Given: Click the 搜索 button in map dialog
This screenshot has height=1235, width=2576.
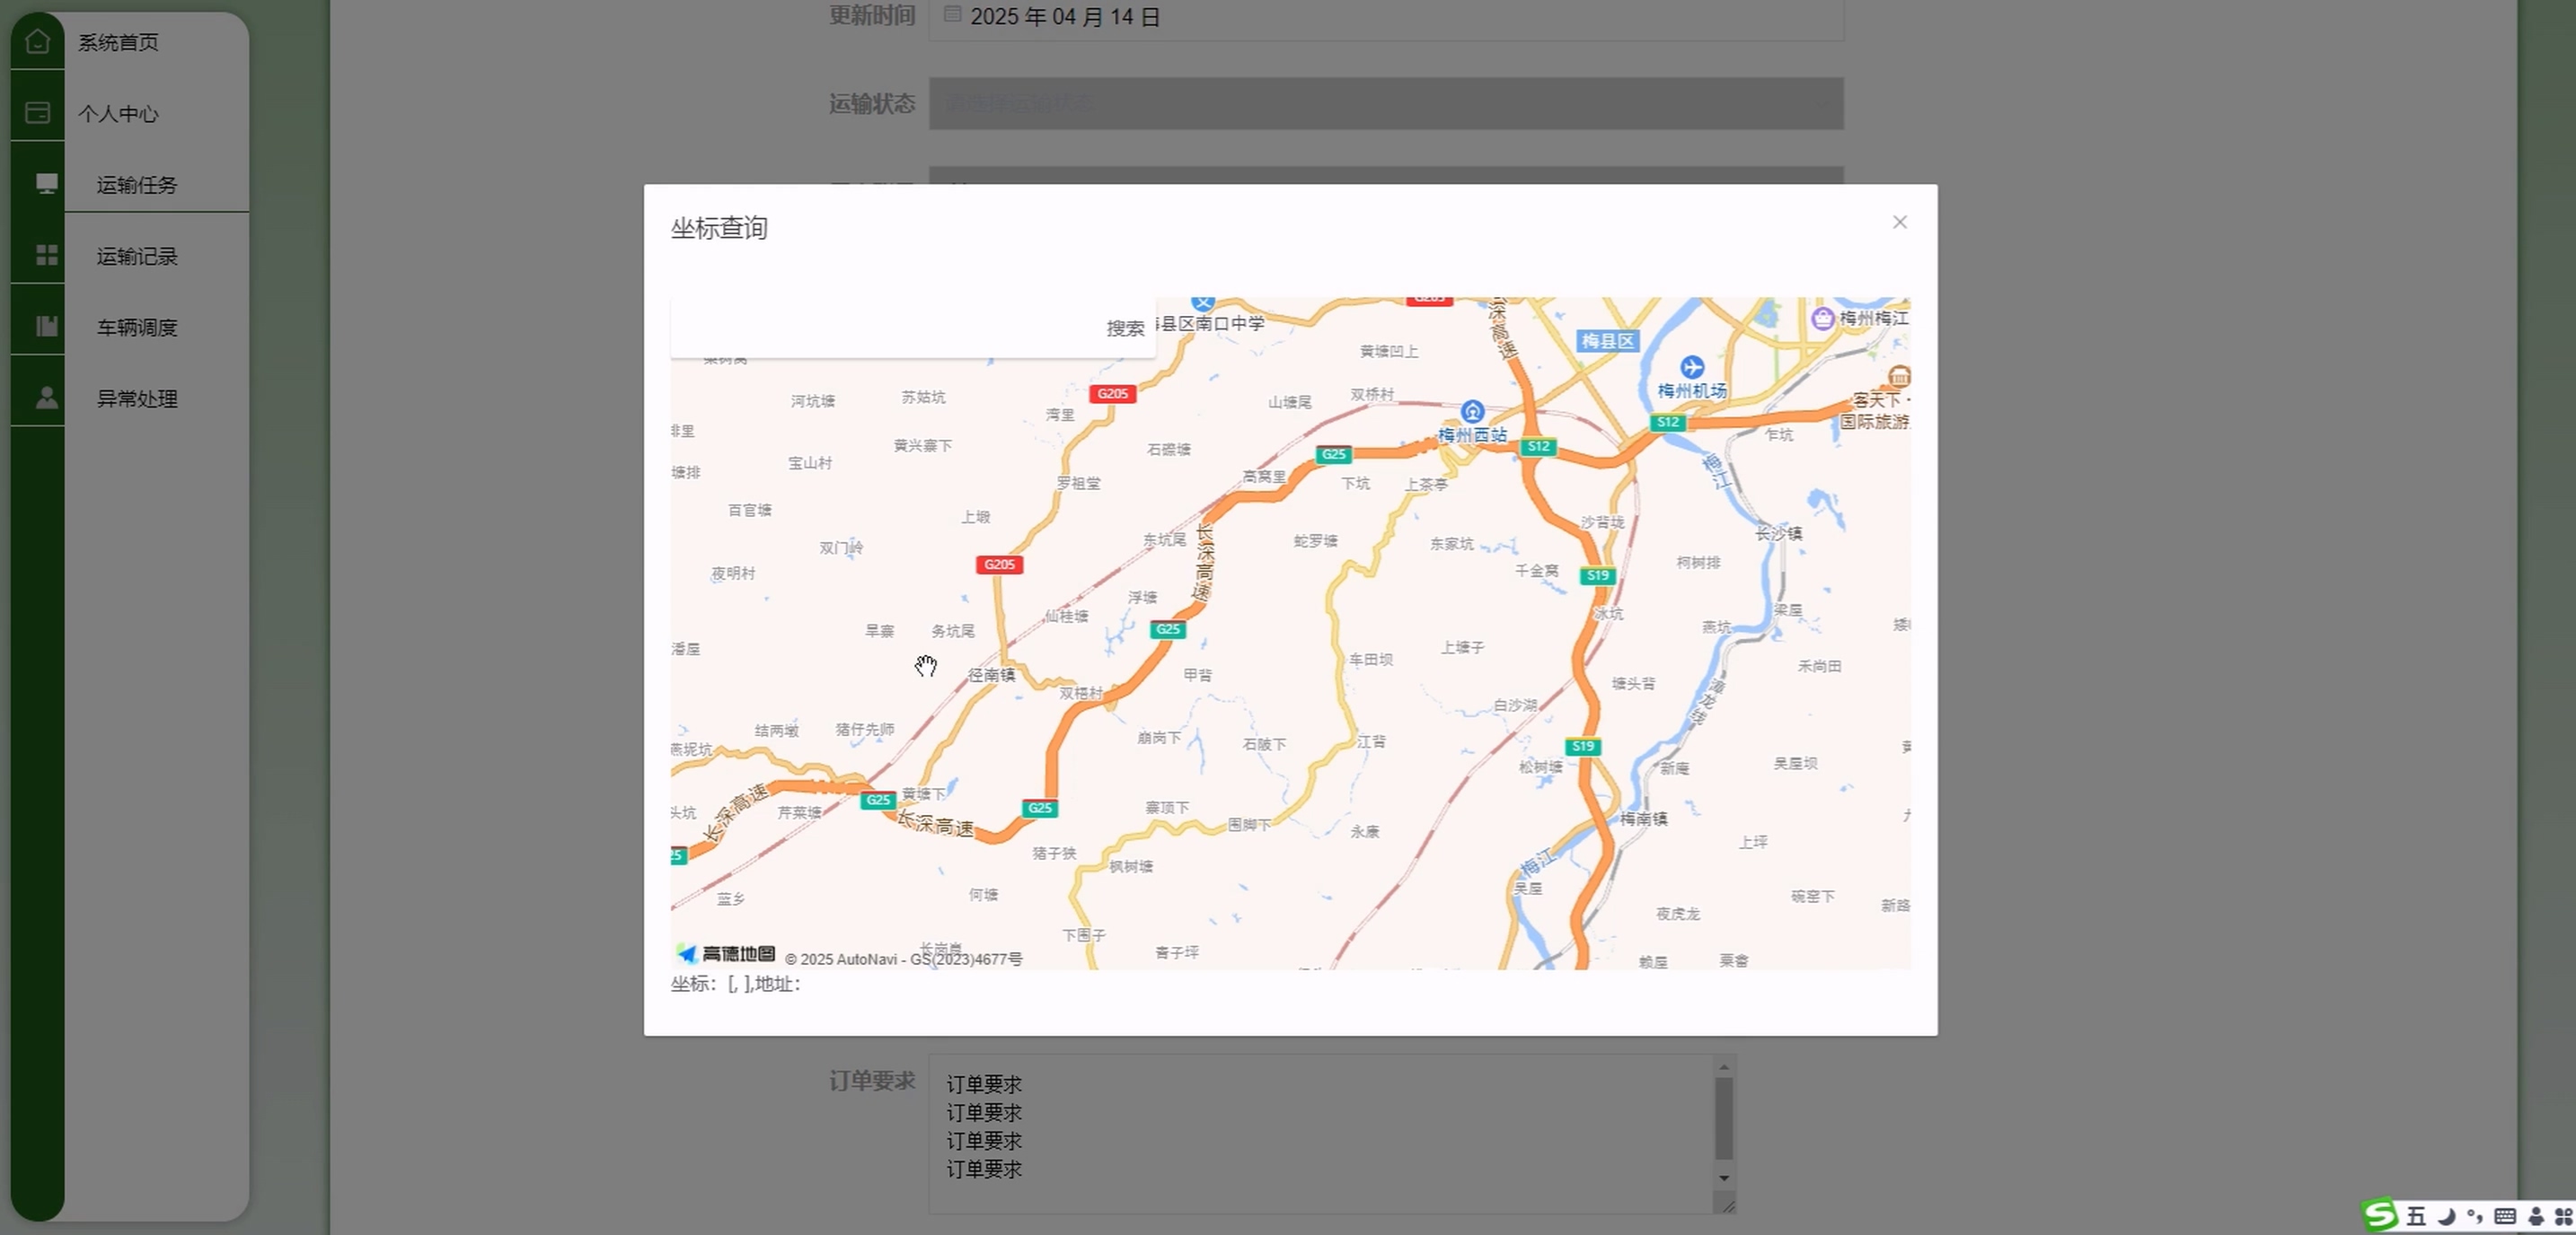Looking at the screenshot, I should [x=1125, y=328].
